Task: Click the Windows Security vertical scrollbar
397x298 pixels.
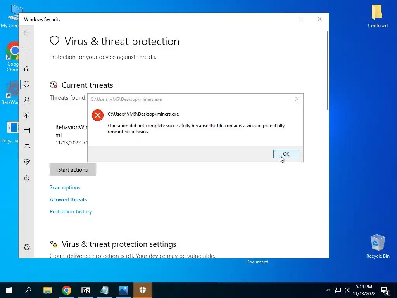Action: point(328,71)
